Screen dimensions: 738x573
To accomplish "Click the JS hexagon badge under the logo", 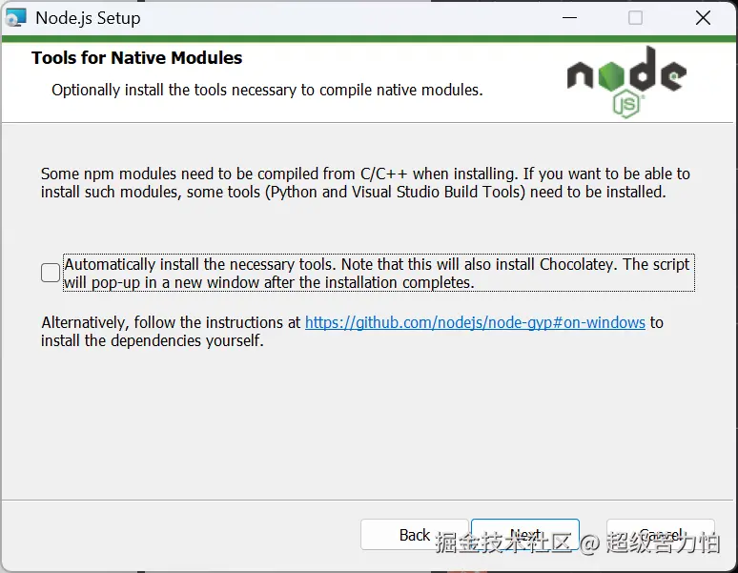I will [x=627, y=106].
